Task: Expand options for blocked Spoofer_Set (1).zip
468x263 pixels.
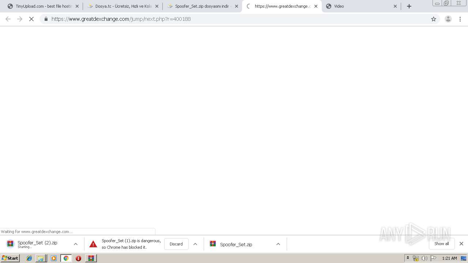Action: (x=195, y=244)
